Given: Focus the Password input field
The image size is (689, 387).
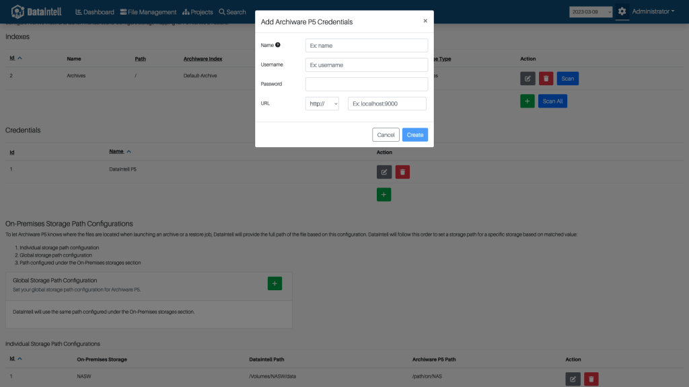Looking at the screenshot, I should pos(367,84).
